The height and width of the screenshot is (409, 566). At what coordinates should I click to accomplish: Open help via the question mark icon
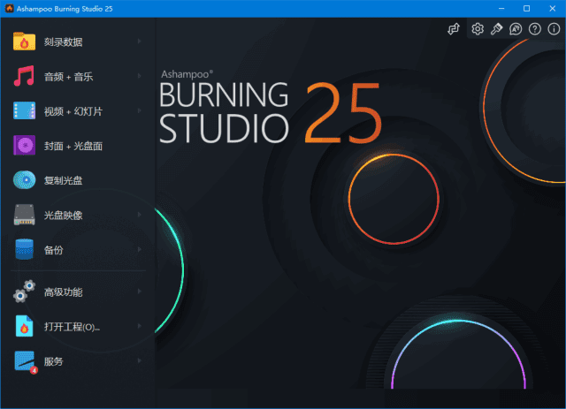click(535, 29)
